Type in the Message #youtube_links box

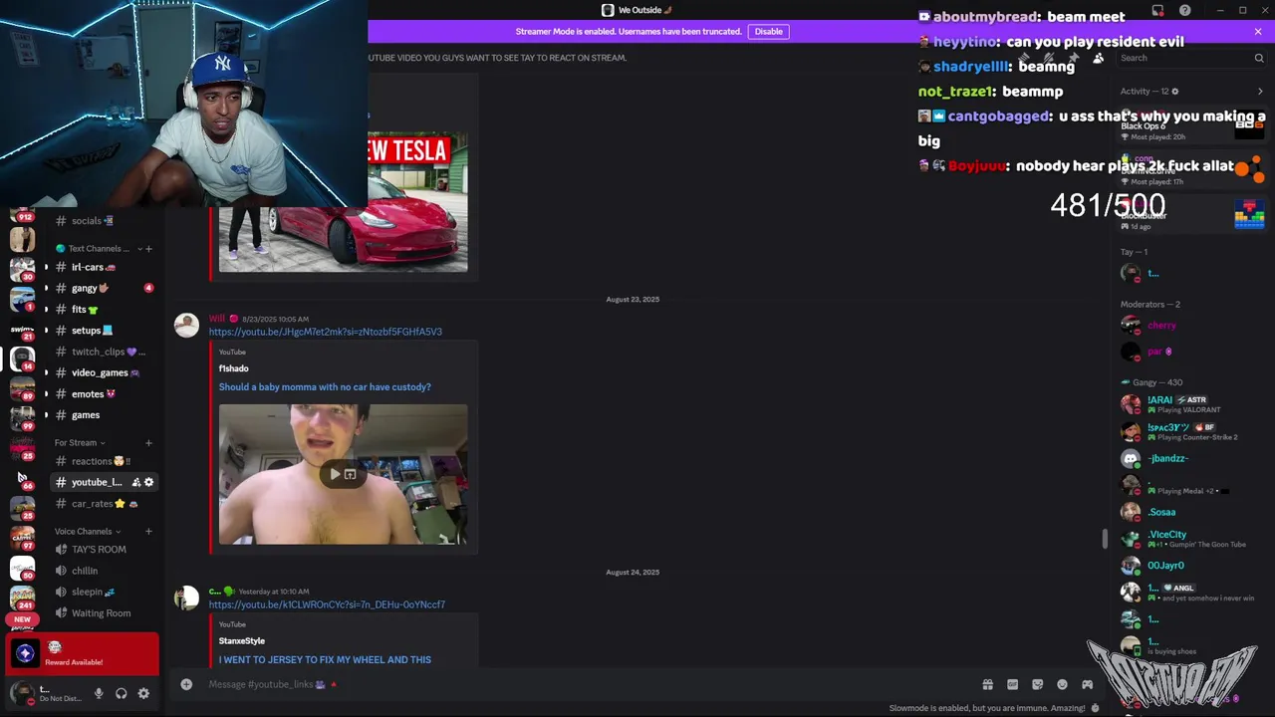[x=588, y=684]
